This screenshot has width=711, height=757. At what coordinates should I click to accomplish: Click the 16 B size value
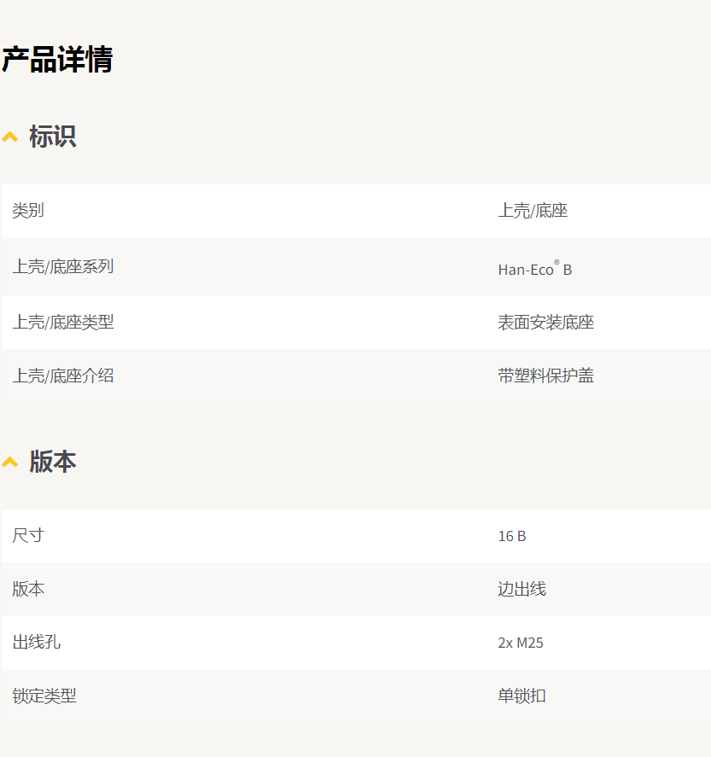pyautogui.click(x=512, y=536)
